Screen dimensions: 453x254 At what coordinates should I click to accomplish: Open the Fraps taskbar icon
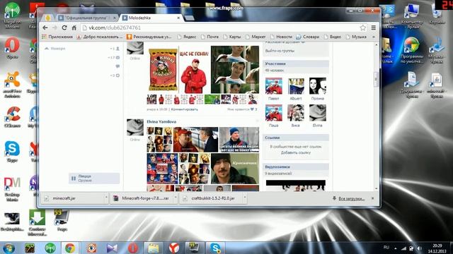click(195, 248)
